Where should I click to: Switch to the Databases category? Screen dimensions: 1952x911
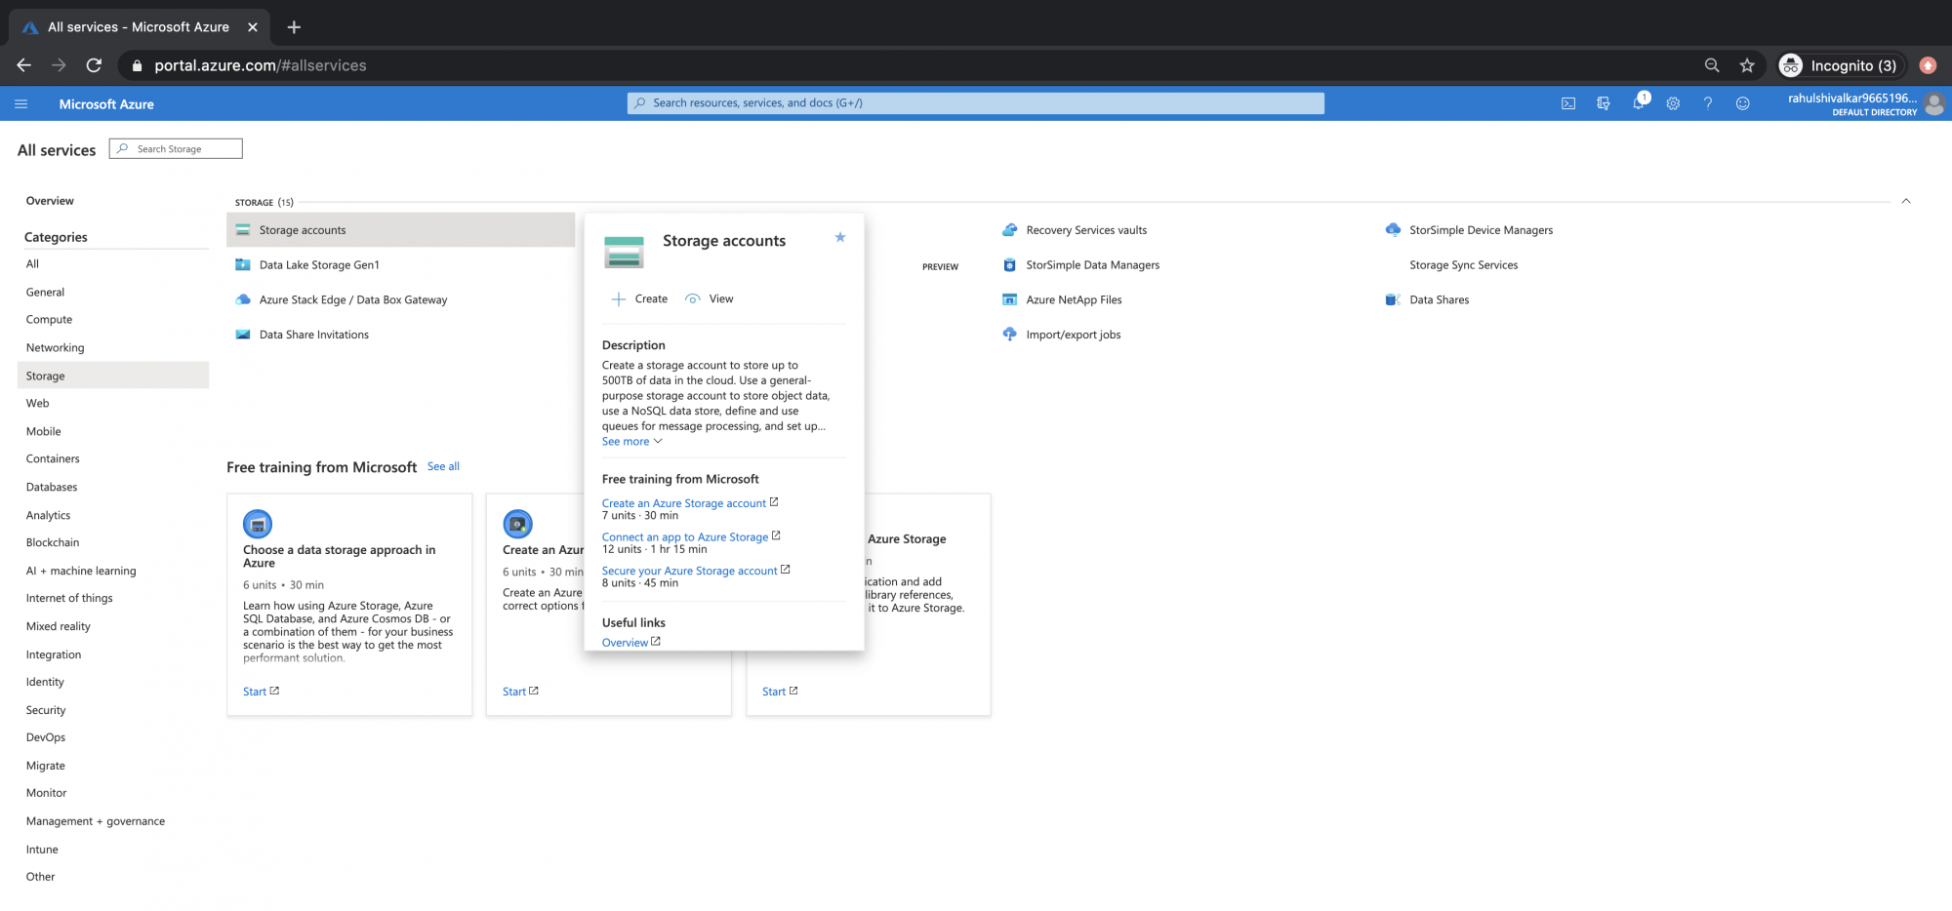click(x=51, y=487)
